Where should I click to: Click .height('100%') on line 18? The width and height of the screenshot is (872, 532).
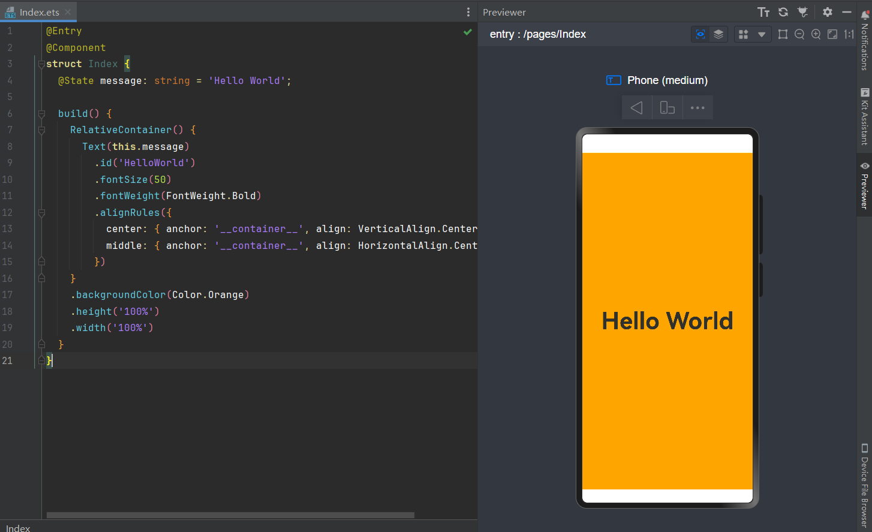point(115,311)
